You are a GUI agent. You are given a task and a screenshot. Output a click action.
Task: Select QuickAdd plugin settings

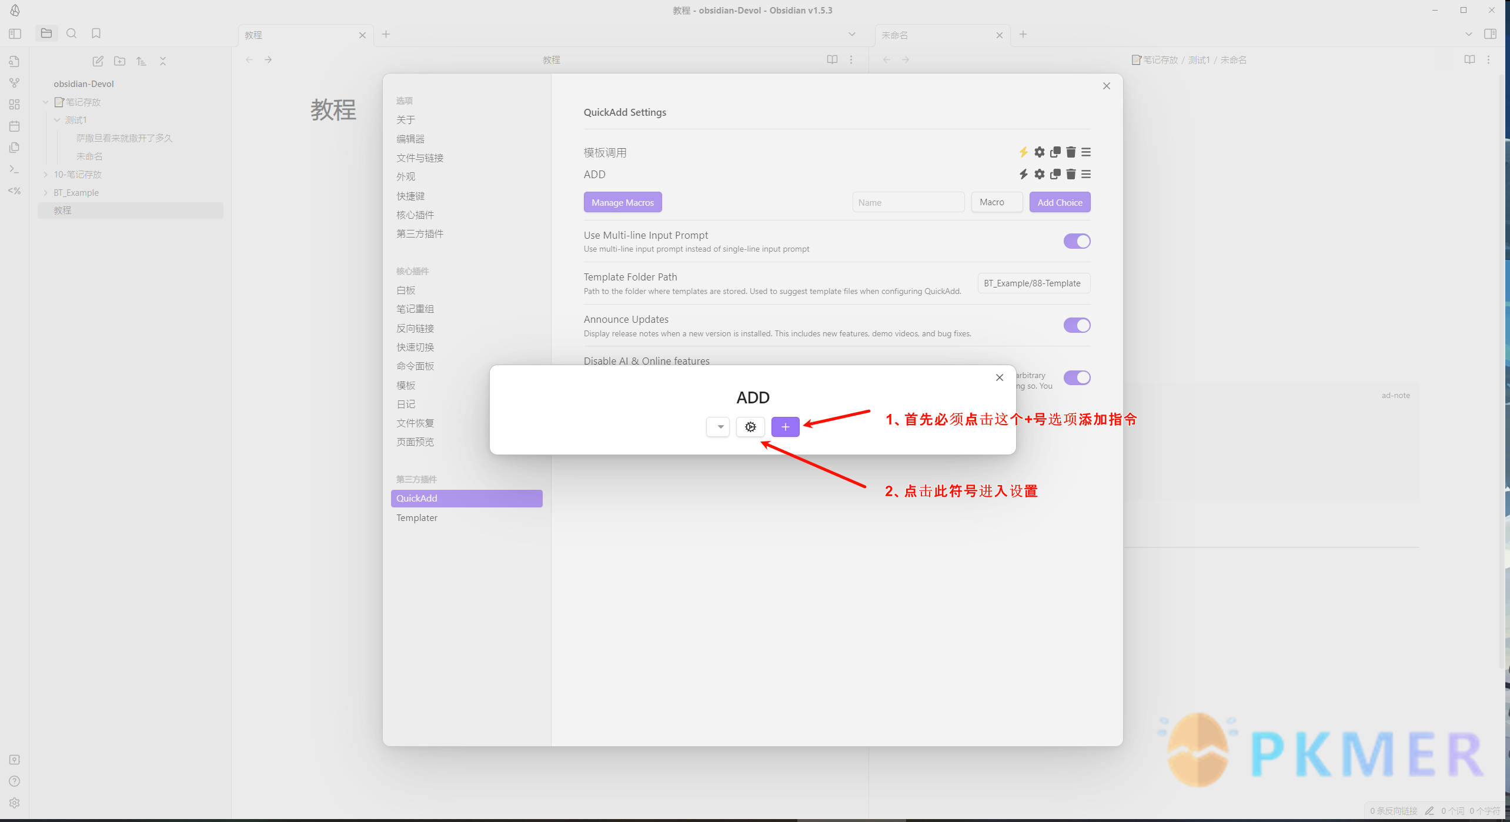[467, 499]
